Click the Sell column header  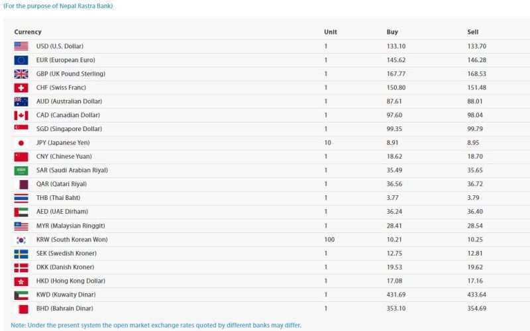pos(472,32)
